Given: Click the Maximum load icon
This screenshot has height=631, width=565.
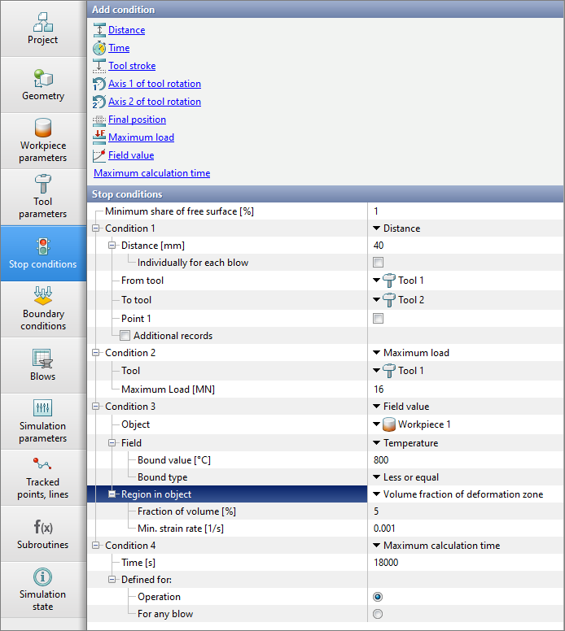Looking at the screenshot, I should tap(99, 137).
